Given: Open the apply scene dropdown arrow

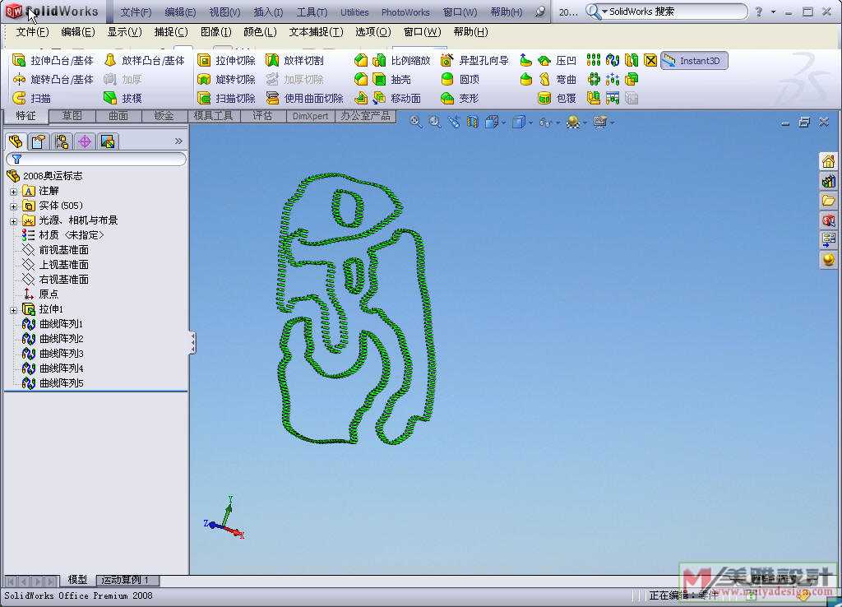Looking at the screenshot, I should coord(585,123).
